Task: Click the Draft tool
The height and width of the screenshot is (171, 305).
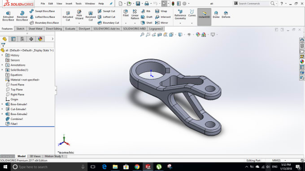Action: click(x=147, y=17)
